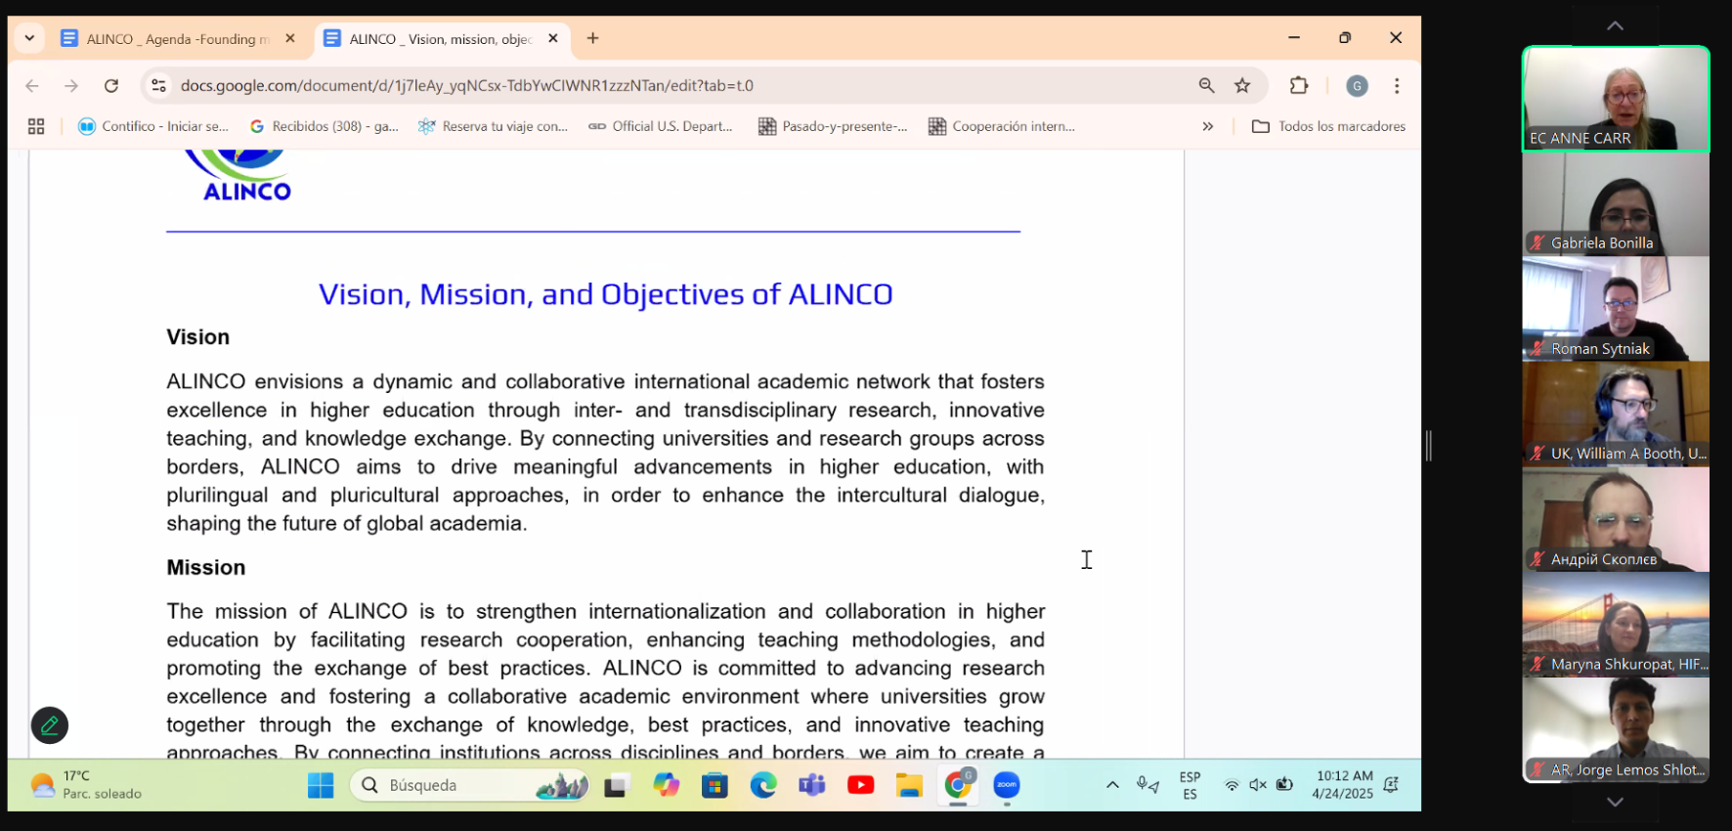
Task: Open the Chrome three-dot menu
Action: click(1397, 86)
